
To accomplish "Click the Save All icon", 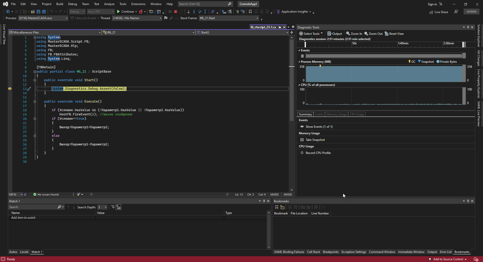I will coord(44,12).
